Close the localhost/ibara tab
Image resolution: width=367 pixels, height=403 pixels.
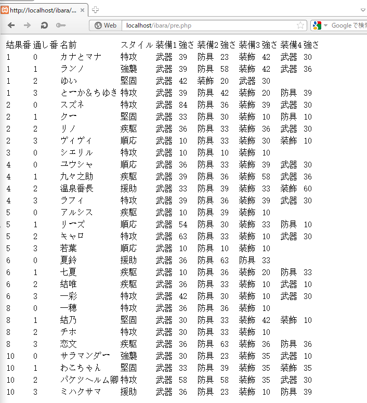82,10
